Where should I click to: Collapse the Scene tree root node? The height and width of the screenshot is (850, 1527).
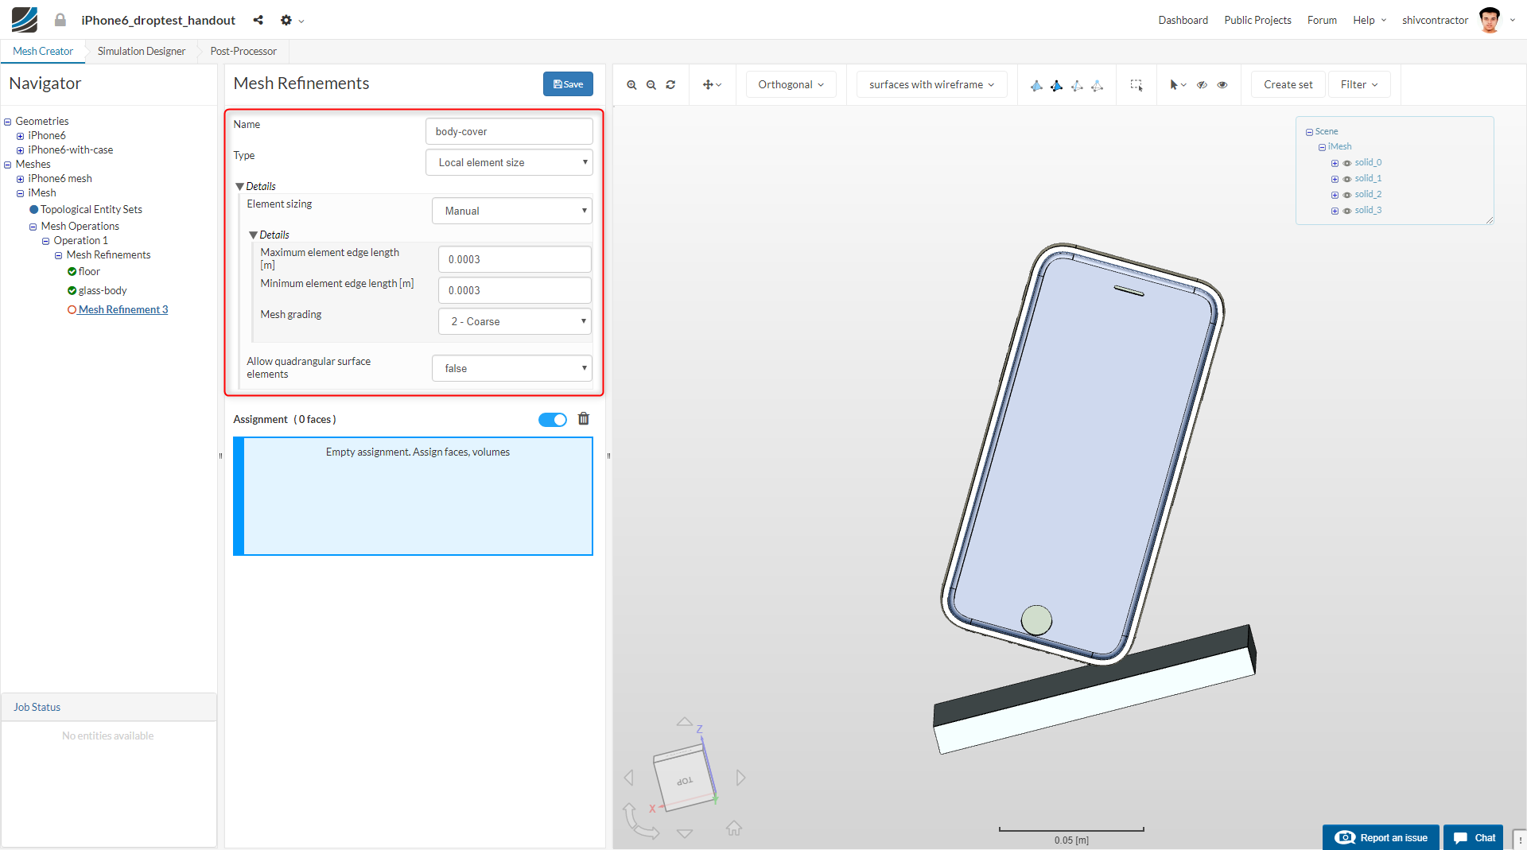[1309, 132]
